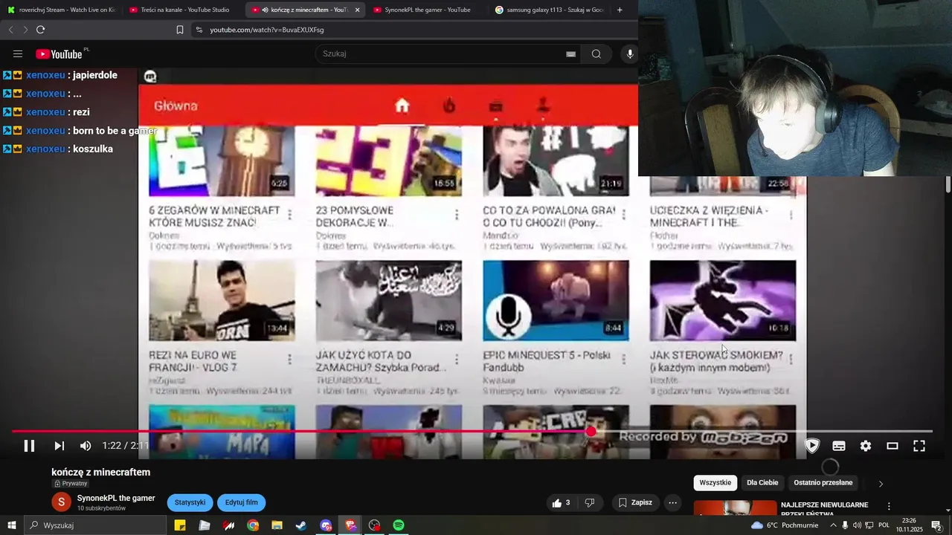Toggle subtitles in the player
Screen dimensions: 952x535
tap(839, 446)
